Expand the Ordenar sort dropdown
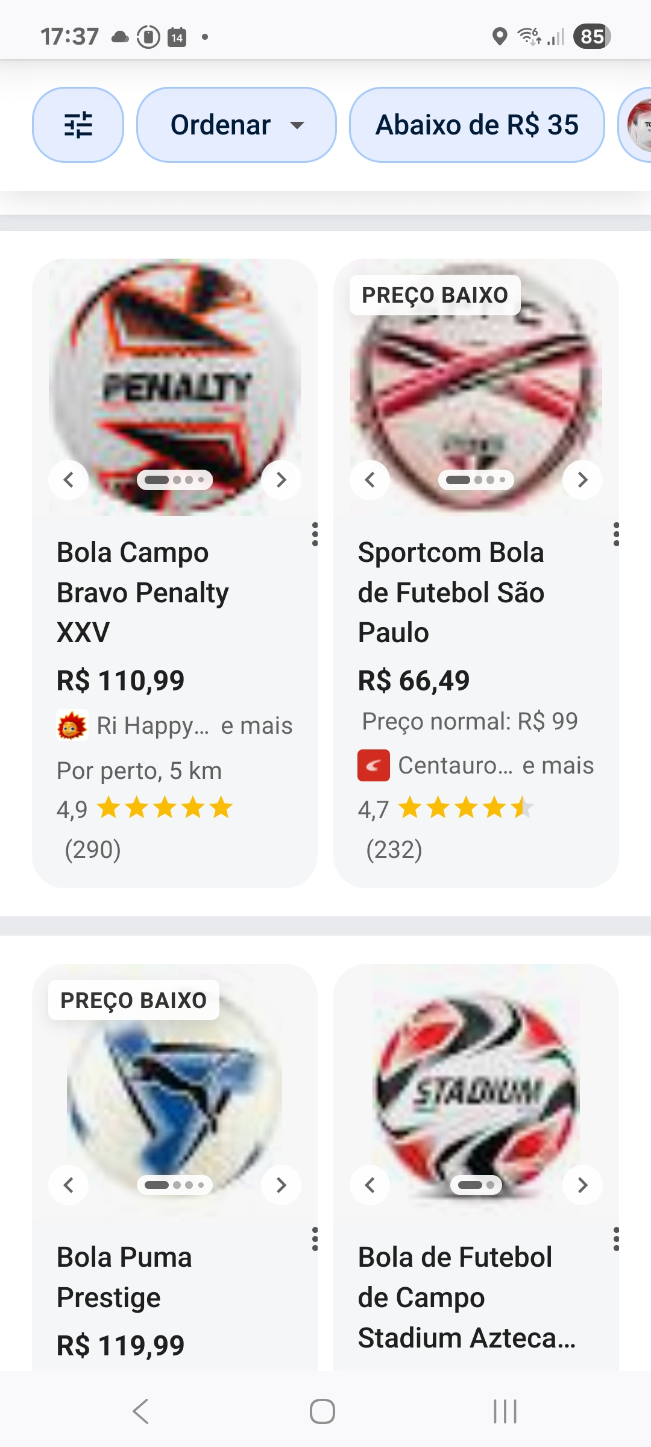Screen dimensions: 651x1447 [x=236, y=125]
